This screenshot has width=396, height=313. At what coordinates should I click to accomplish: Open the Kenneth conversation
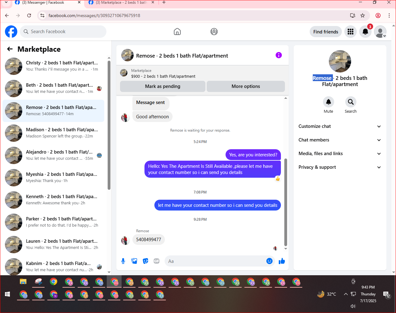click(x=53, y=200)
